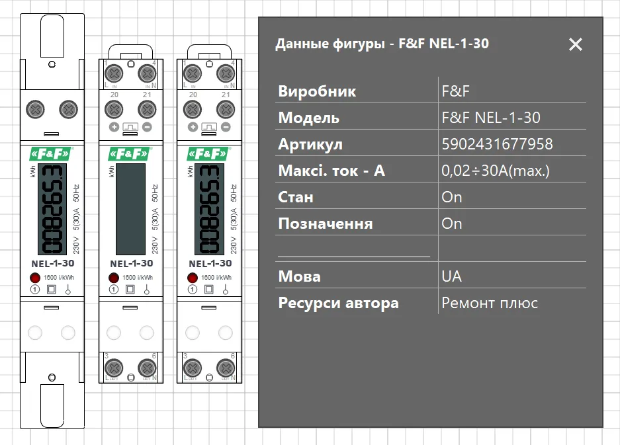Select the article value 5902431677958
Image resolution: width=620 pixels, height=445 pixels.
coord(497,144)
